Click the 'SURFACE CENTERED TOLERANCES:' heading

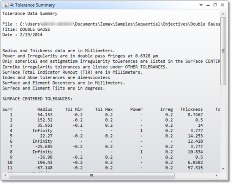[x=37, y=99]
